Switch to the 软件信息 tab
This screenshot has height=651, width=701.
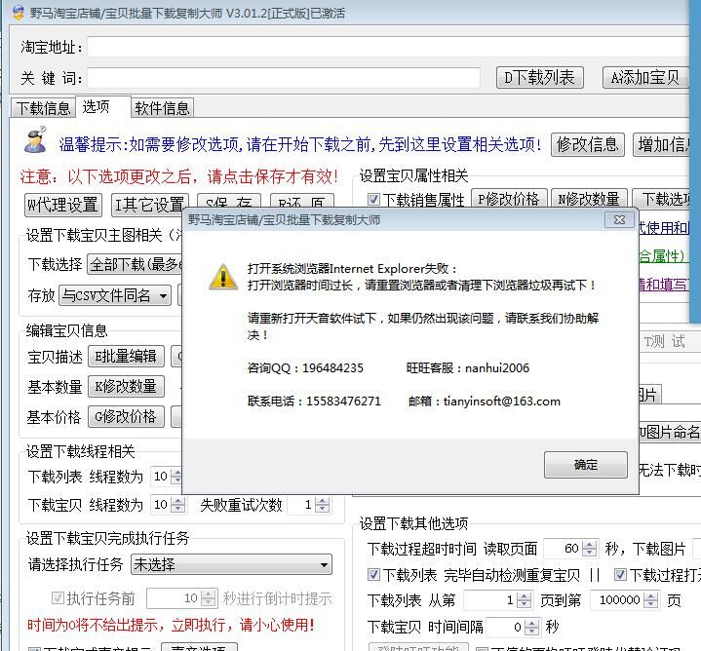coord(162,108)
